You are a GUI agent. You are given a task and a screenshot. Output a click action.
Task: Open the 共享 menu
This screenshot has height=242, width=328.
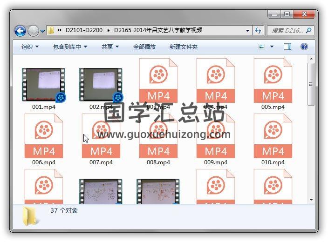click(x=110, y=47)
